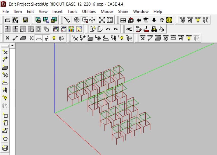Click the 3D wireframe box view icon
This screenshot has width=217, height=155.
click(x=56, y=29)
